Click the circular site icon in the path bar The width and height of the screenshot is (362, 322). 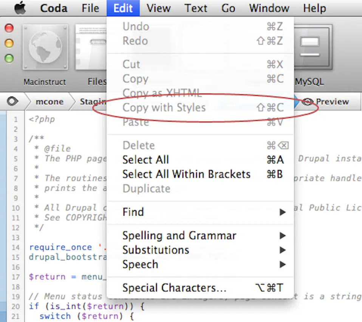(12, 102)
